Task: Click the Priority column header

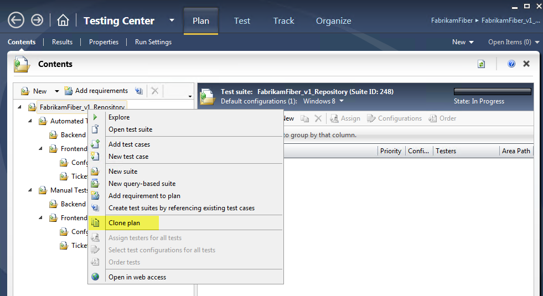Action: 390,151
